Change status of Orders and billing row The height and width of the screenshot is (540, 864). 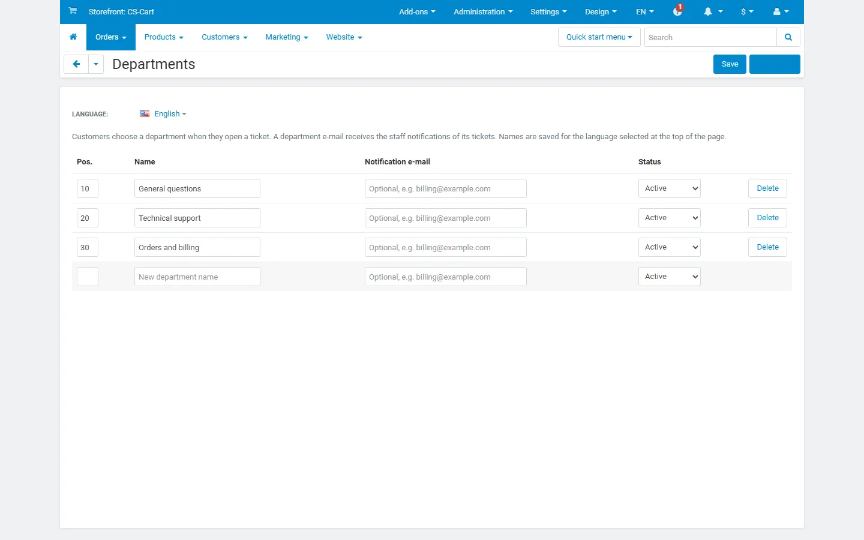(670, 247)
